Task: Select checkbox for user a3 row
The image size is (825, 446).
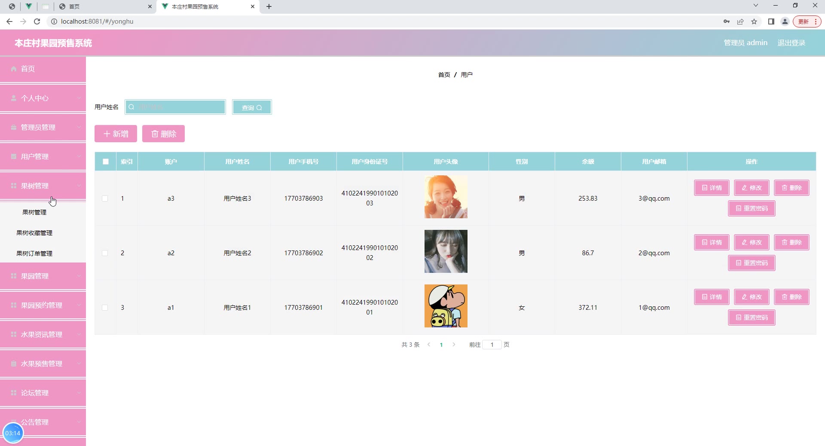Action: coord(105,199)
